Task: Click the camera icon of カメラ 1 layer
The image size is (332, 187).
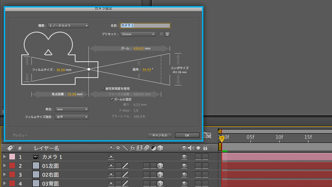Action: click(x=36, y=157)
